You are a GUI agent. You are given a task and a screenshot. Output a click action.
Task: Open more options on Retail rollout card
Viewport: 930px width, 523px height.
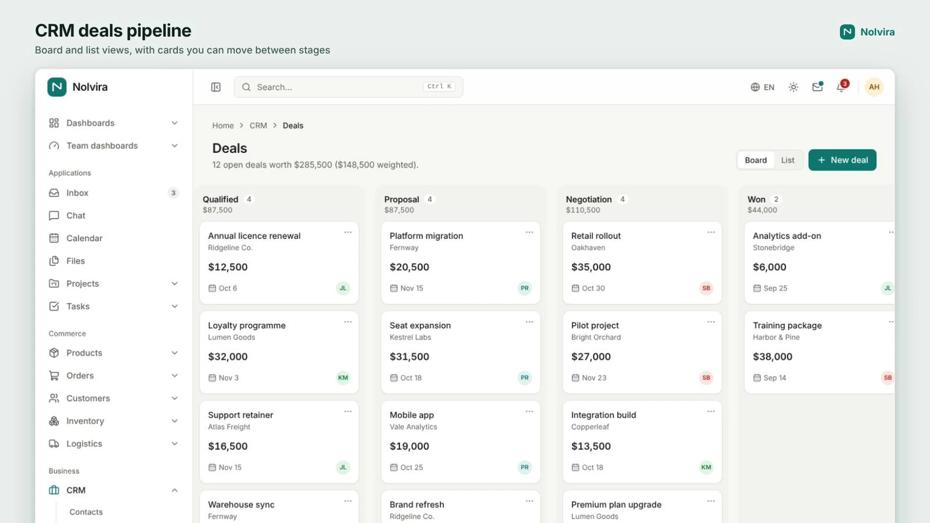point(711,232)
